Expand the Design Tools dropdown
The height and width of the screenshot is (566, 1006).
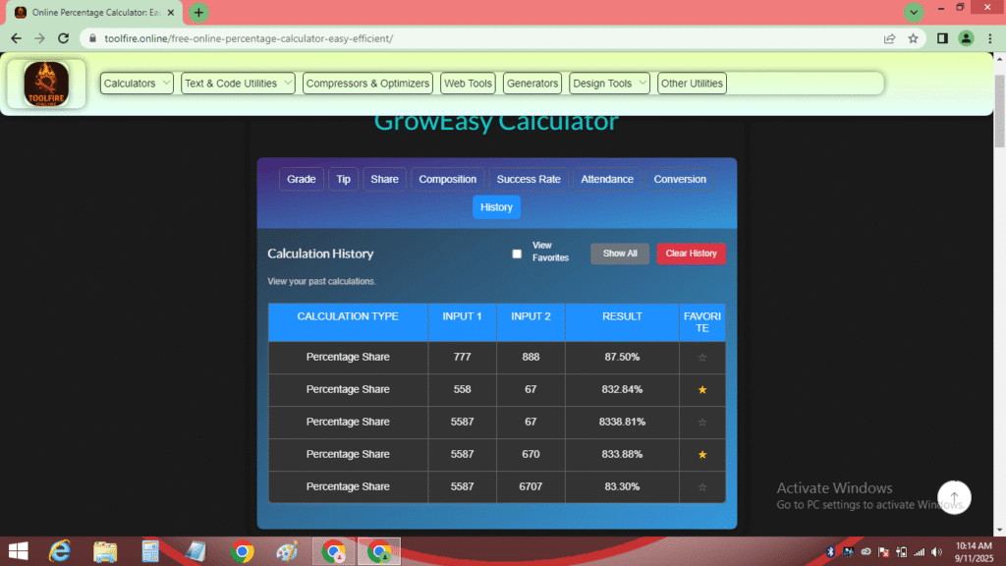pyautogui.click(x=608, y=84)
